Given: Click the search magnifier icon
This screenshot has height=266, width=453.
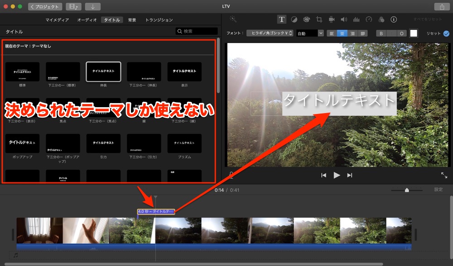Looking at the screenshot, I should (180, 31).
